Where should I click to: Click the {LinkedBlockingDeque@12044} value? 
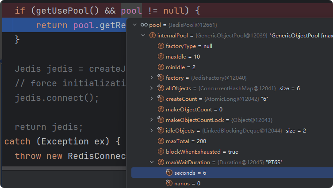[x=242, y=131]
